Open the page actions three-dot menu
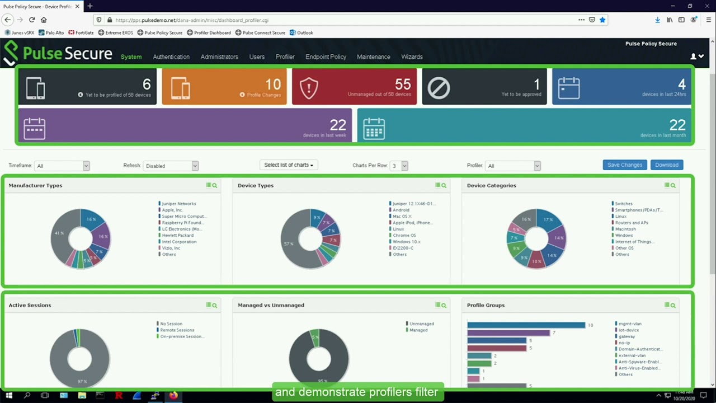 click(582, 20)
